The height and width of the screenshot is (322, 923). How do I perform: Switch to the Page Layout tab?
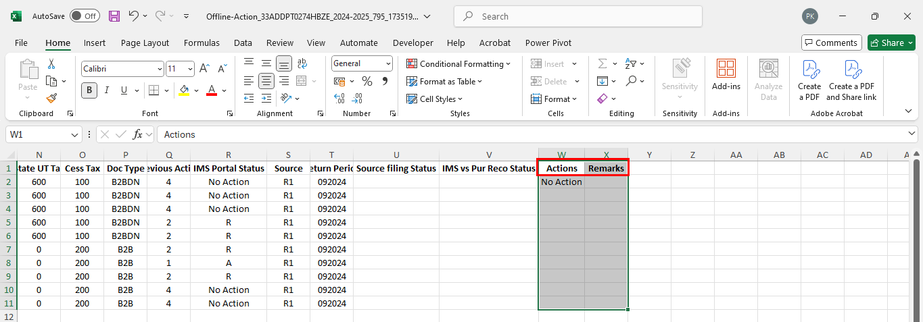(x=145, y=43)
